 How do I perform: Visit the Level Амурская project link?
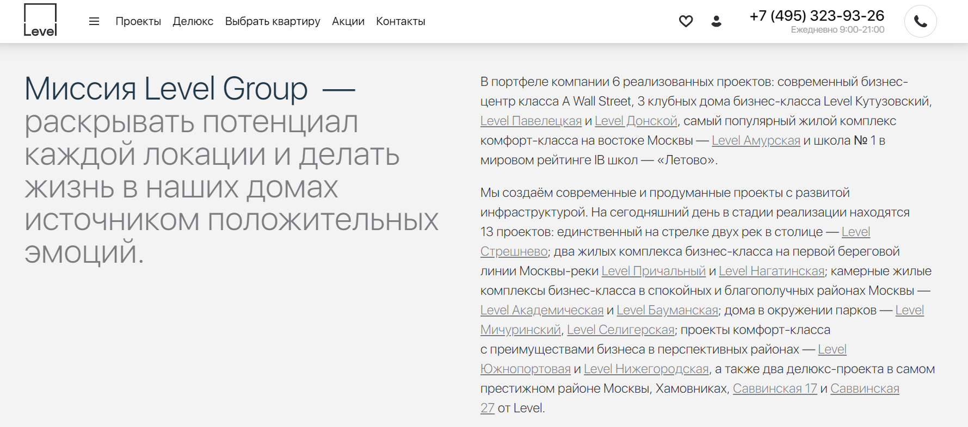pos(756,140)
